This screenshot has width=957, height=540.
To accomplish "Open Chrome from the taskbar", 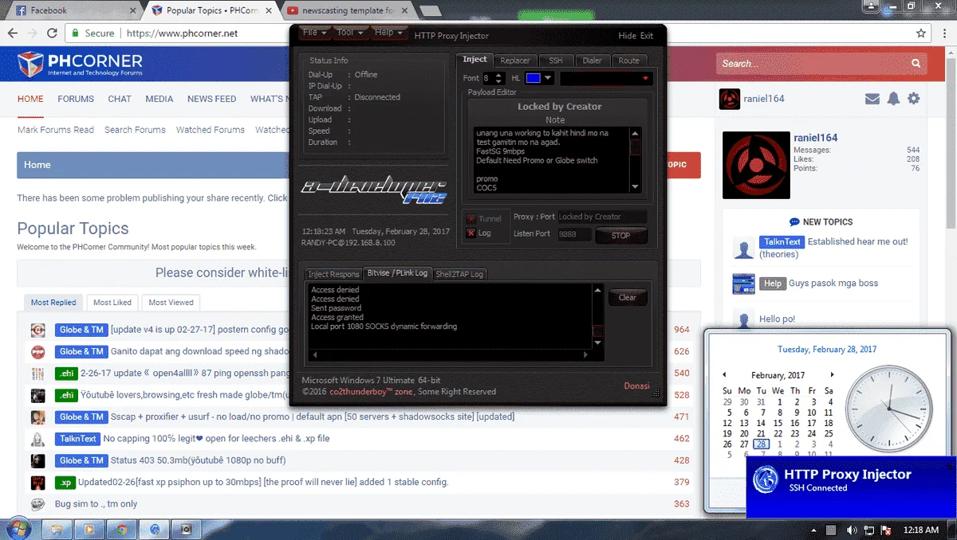I will pyautogui.click(x=121, y=529).
